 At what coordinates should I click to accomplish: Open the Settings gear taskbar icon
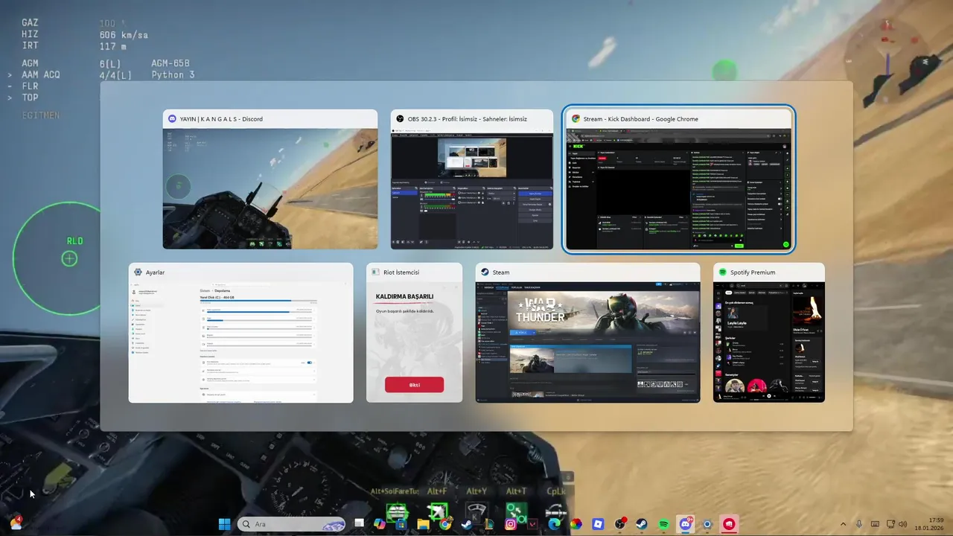[707, 524]
